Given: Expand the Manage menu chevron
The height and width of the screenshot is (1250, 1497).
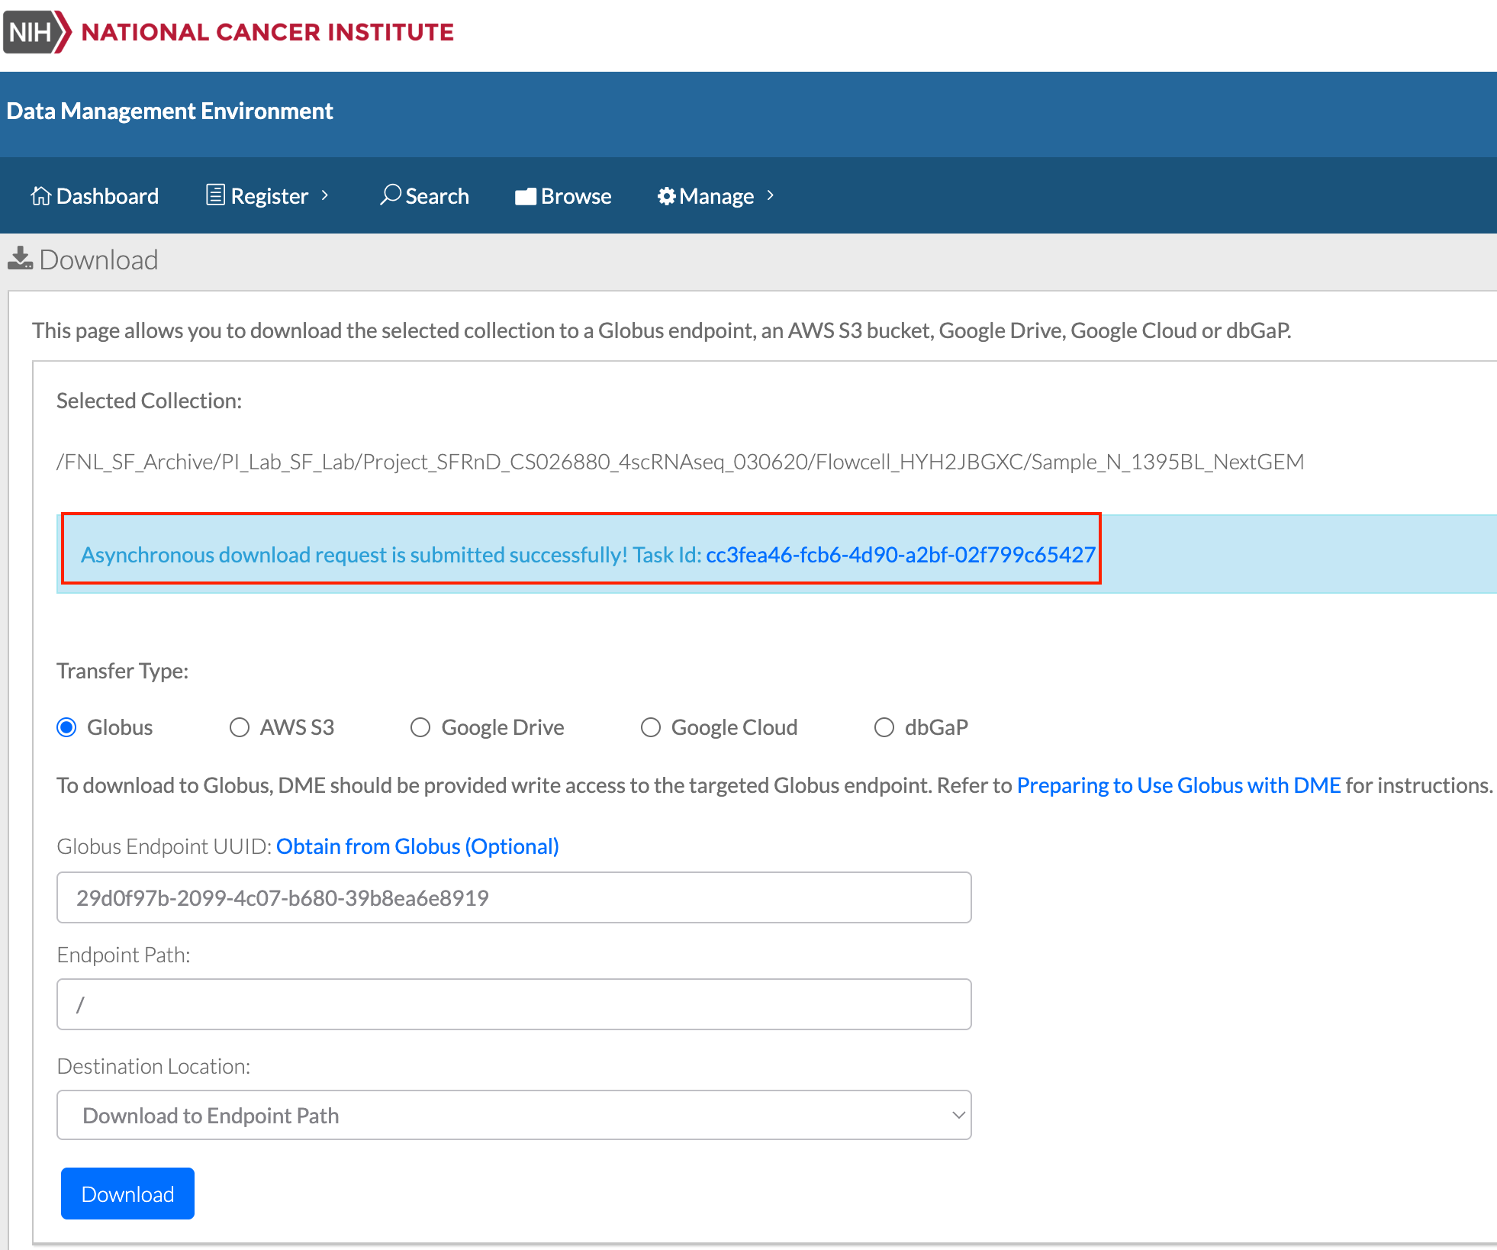Looking at the screenshot, I should tap(771, 195).
